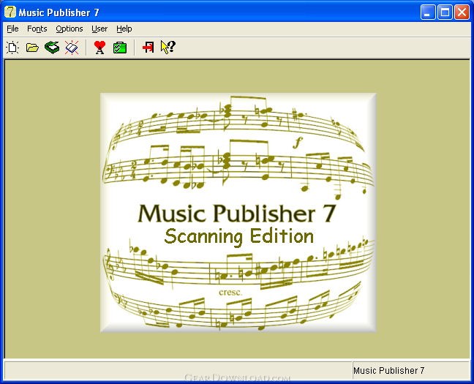474x384 pixels.
Task: Click the status bar Music Publisher 7 text
Action: (x=388, y=370)
